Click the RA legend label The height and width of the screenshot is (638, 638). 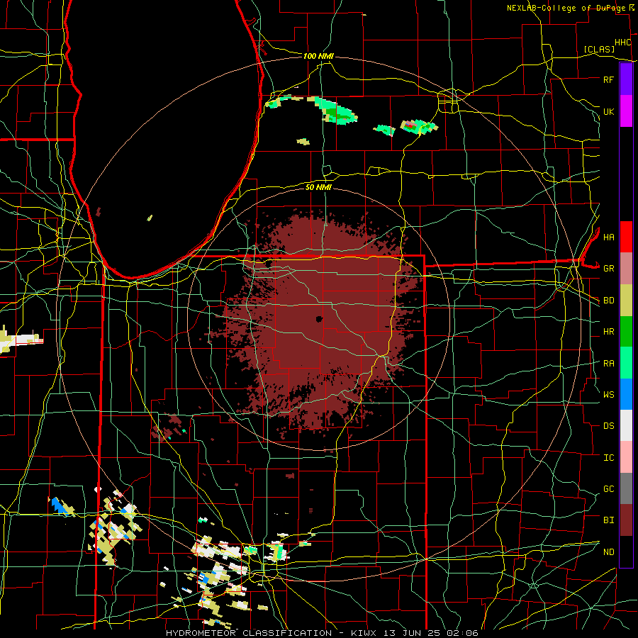(608, 364)
